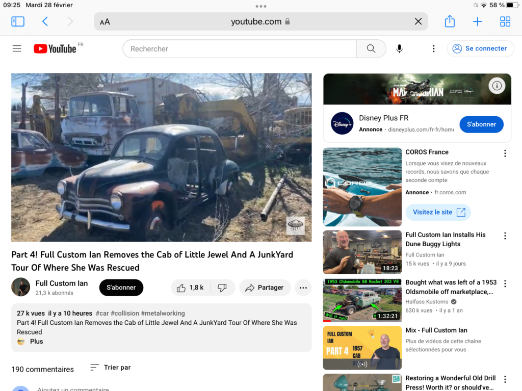Click Visitez le site COROS link
This screenshot has height=391, width=522.
tap(438, 212)
